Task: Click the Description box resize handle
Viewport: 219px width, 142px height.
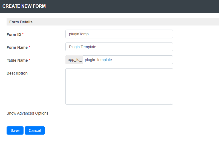Action: [171, 103]
